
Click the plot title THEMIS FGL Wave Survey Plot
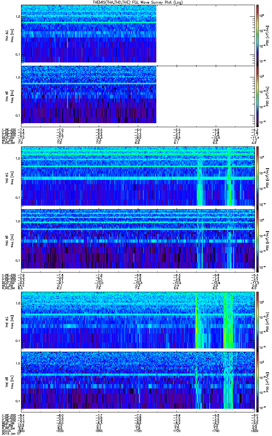coord(138,2)
